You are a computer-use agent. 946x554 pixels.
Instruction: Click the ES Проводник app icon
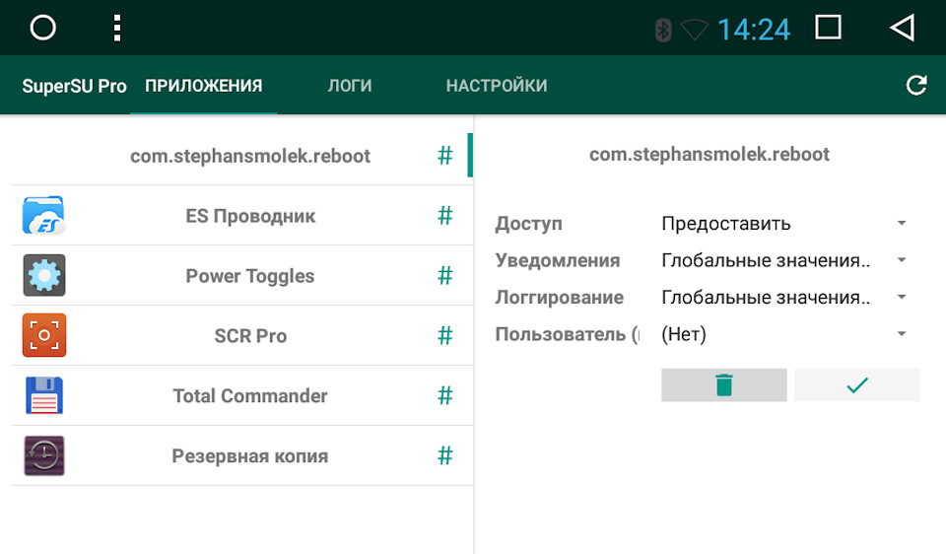point(44,216)
